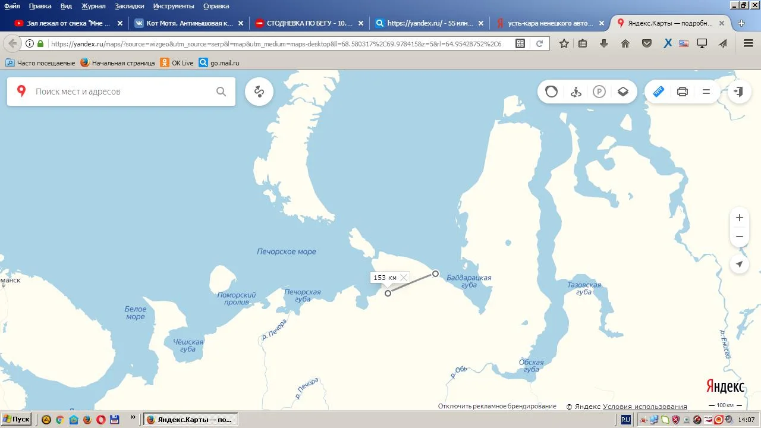Expand the quick launch overflow chevron
Image resolution: width=761 pixels, height=428 pixels.
[133, 418]
